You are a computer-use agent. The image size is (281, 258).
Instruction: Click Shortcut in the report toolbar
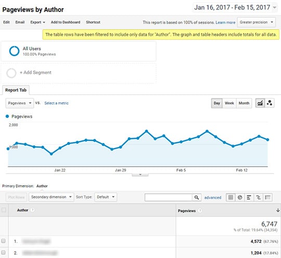point(93,22)
